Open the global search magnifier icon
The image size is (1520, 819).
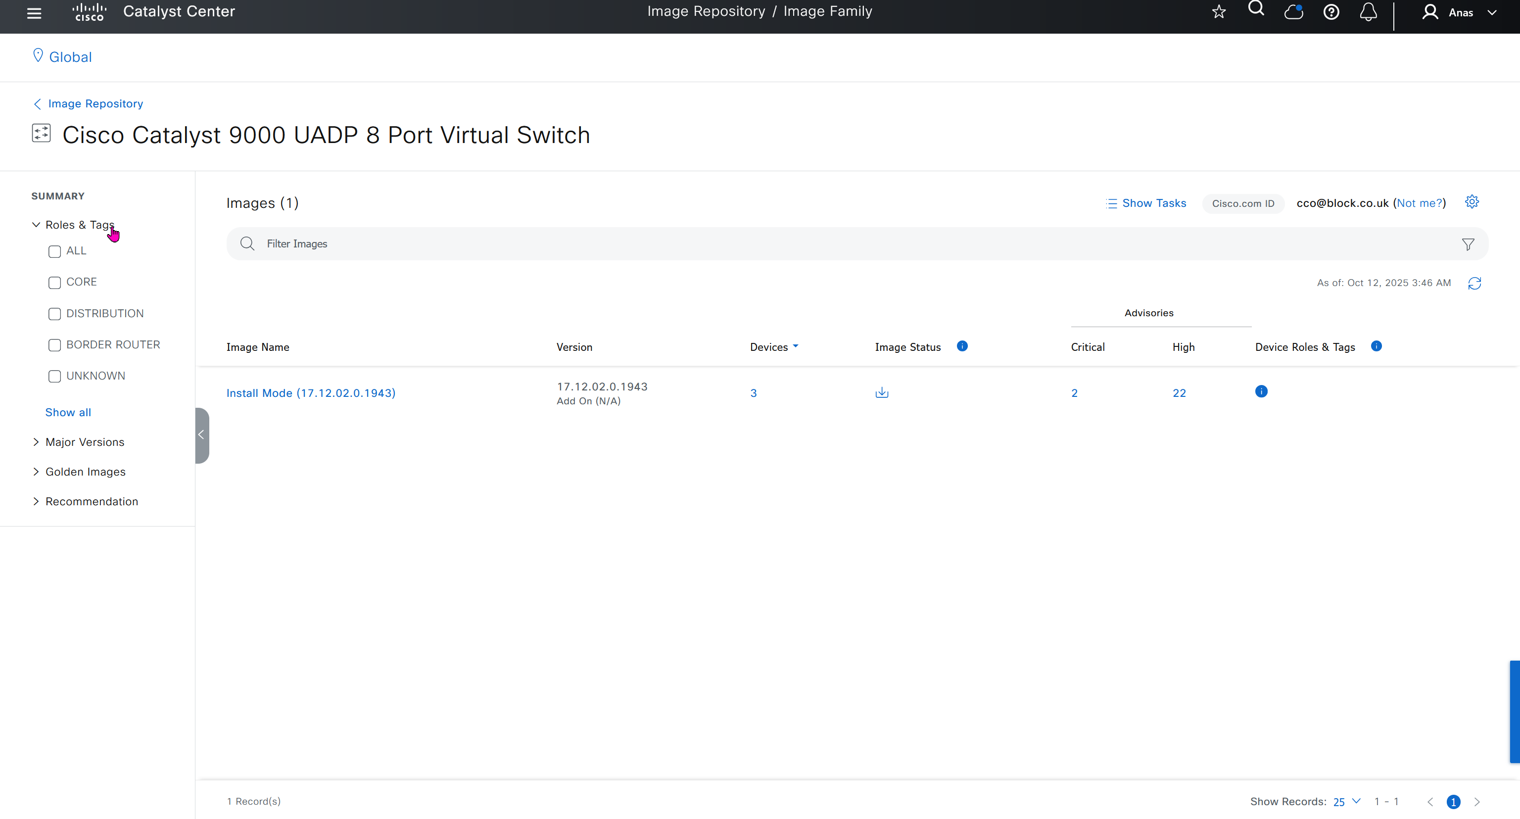tap(1256, 9)
